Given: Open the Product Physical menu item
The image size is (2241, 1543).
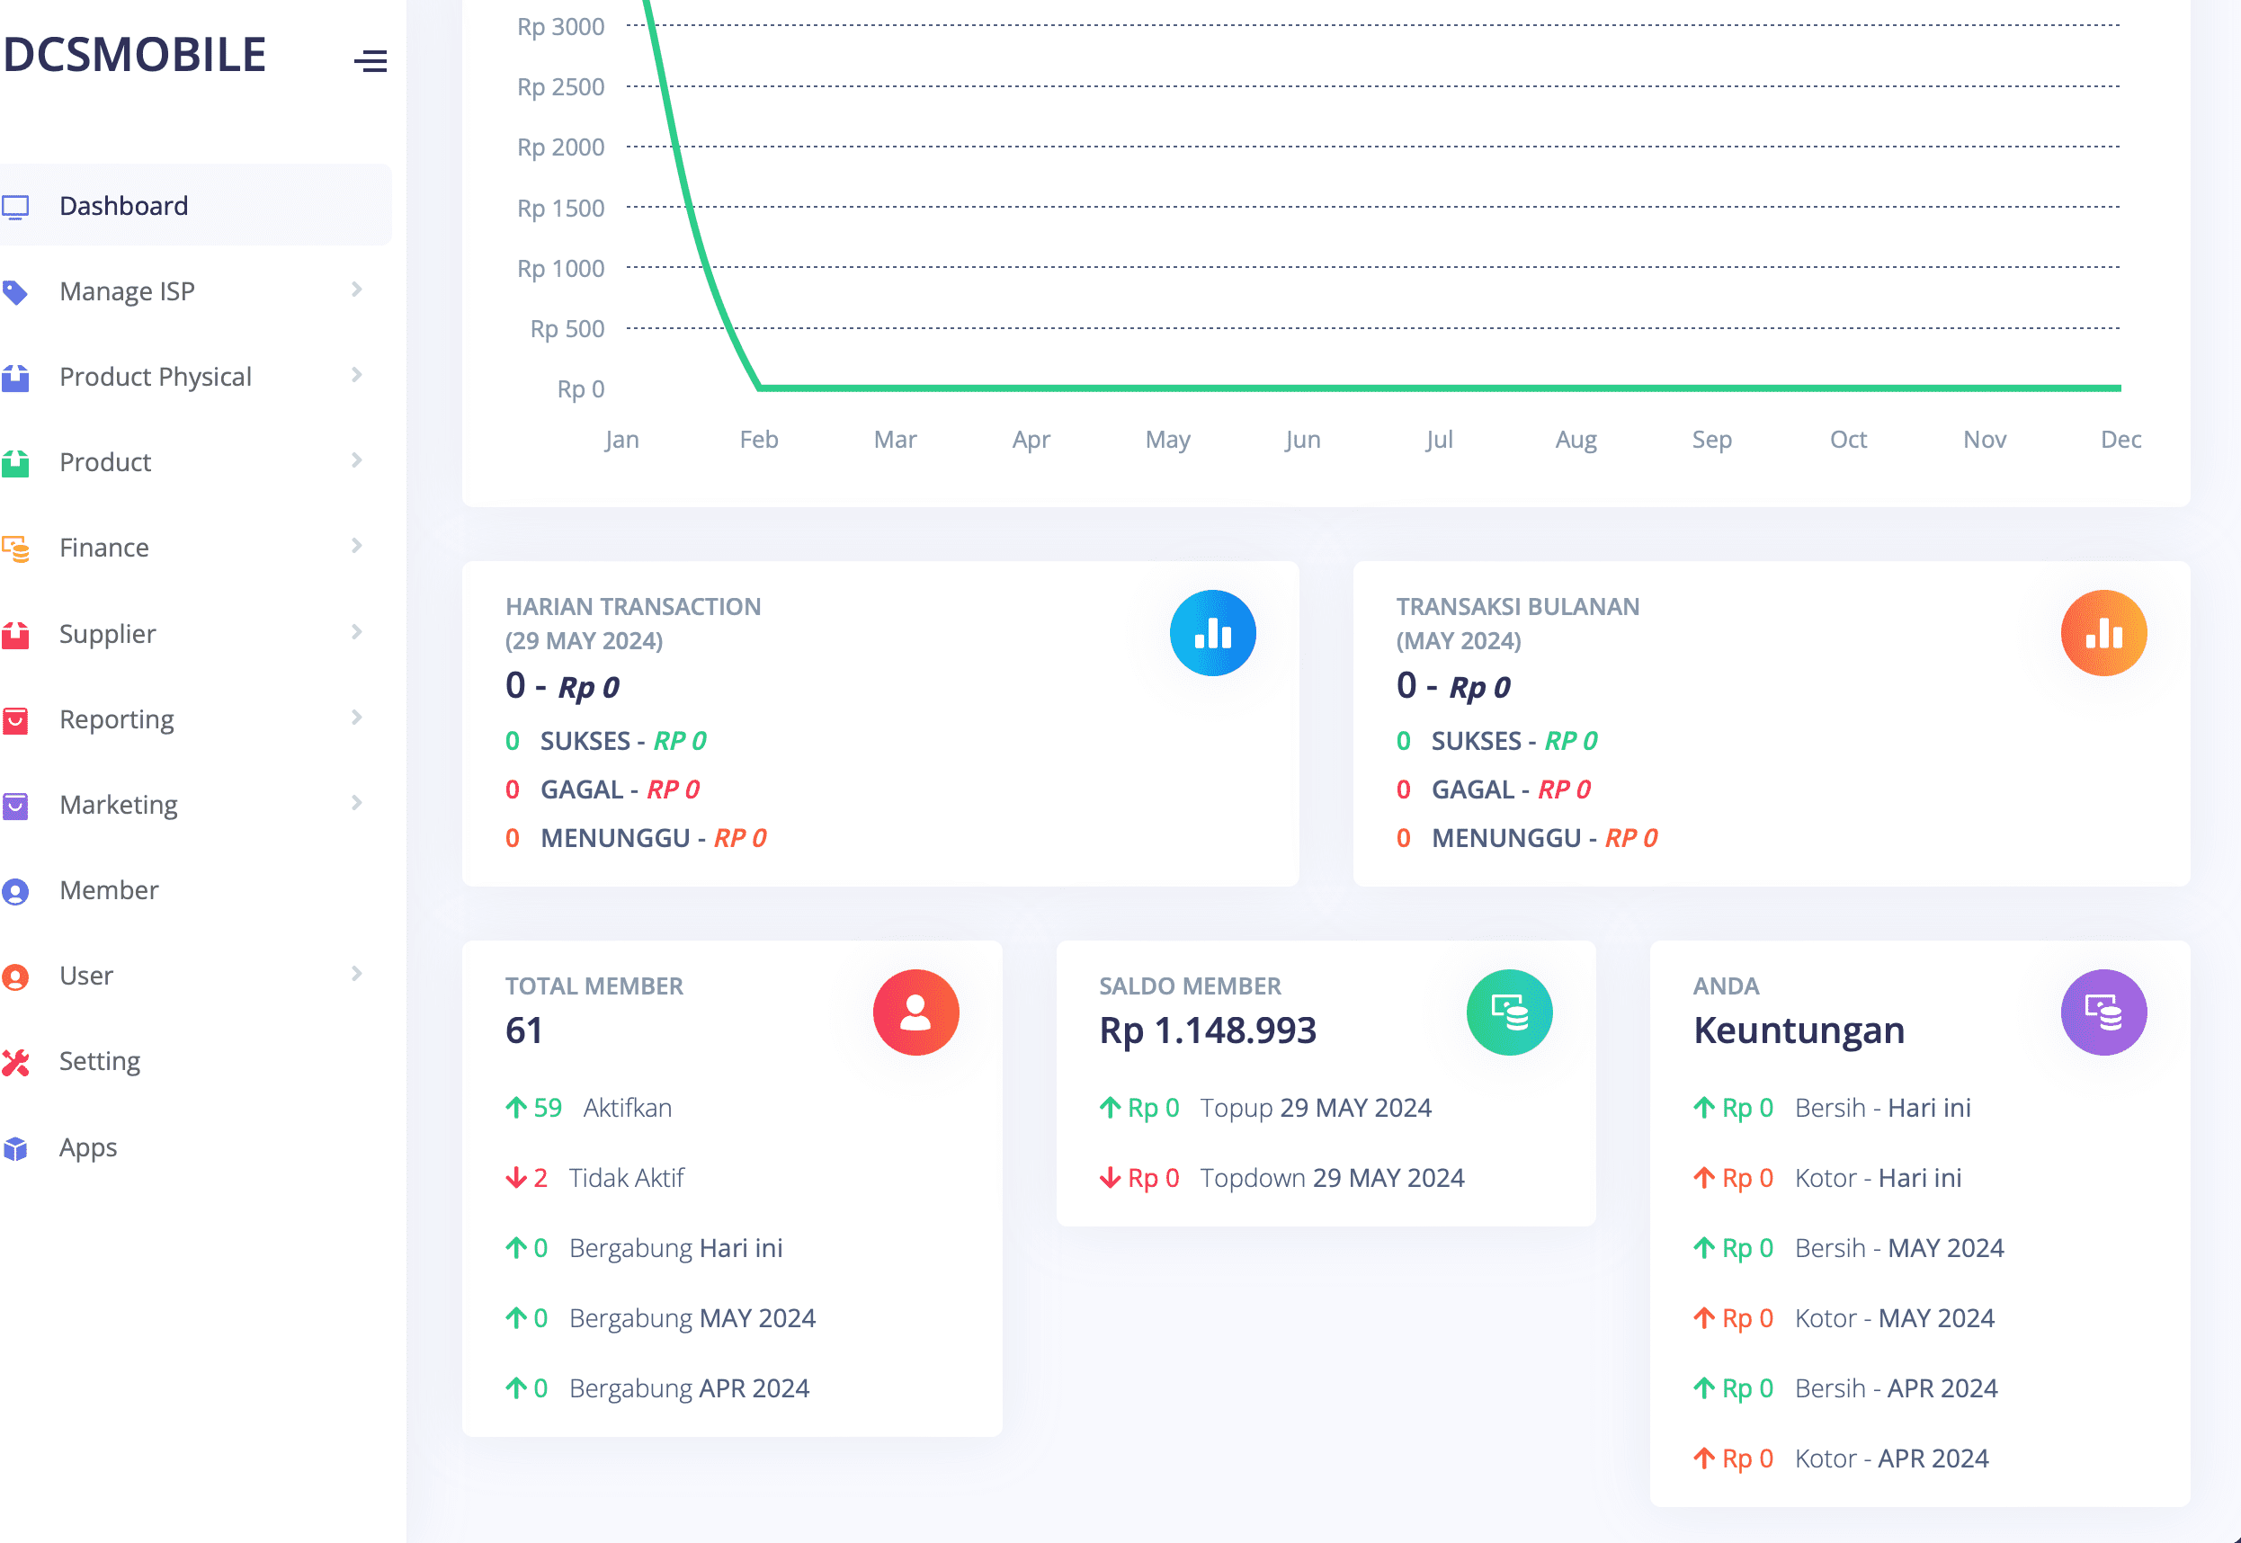Looking at the screenshot, I should click(x=155, y=377).
